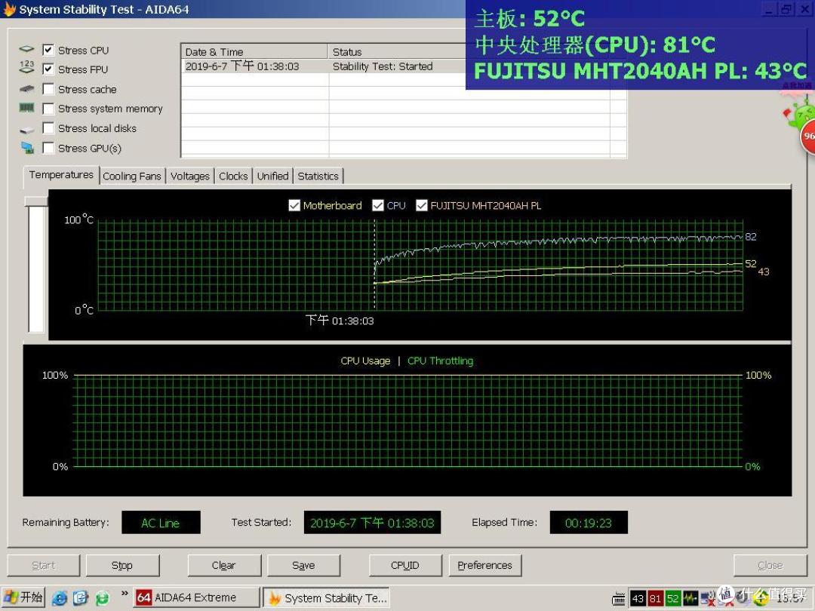Click the Test Started timestamp field

[372, 523]
